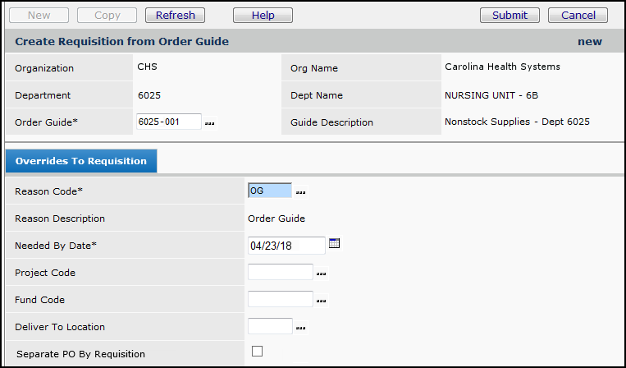Click the Submit button
The width and height of the screenshot is (626, 368).
(x=509, y=15)
